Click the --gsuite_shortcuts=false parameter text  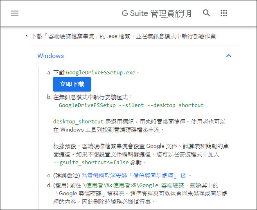[x=91, y=163]
